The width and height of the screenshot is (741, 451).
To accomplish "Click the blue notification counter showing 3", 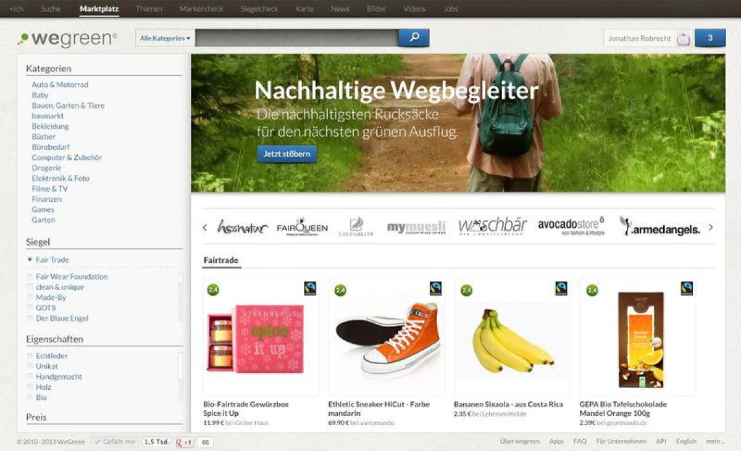I will coord(710,38).
